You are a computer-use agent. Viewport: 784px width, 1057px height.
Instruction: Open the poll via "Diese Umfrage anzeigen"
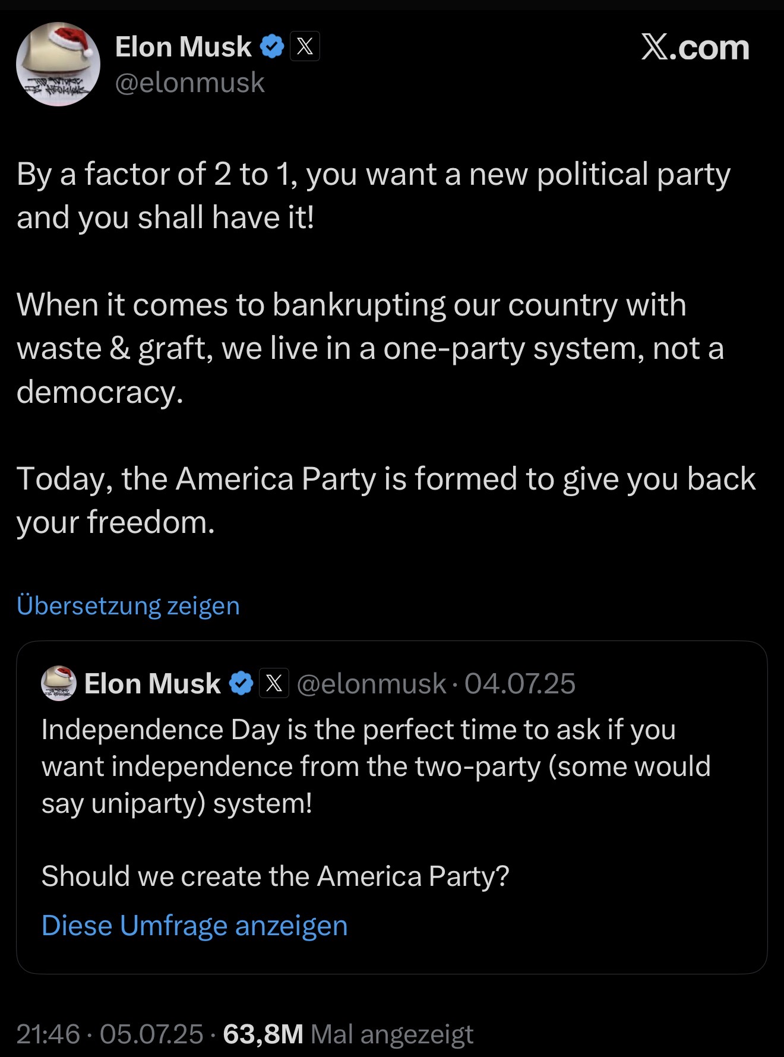pos(194,925)
